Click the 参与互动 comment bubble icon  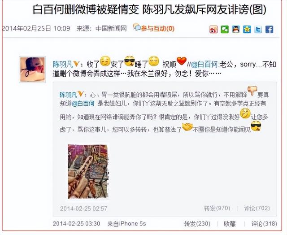tap(137, 27)
